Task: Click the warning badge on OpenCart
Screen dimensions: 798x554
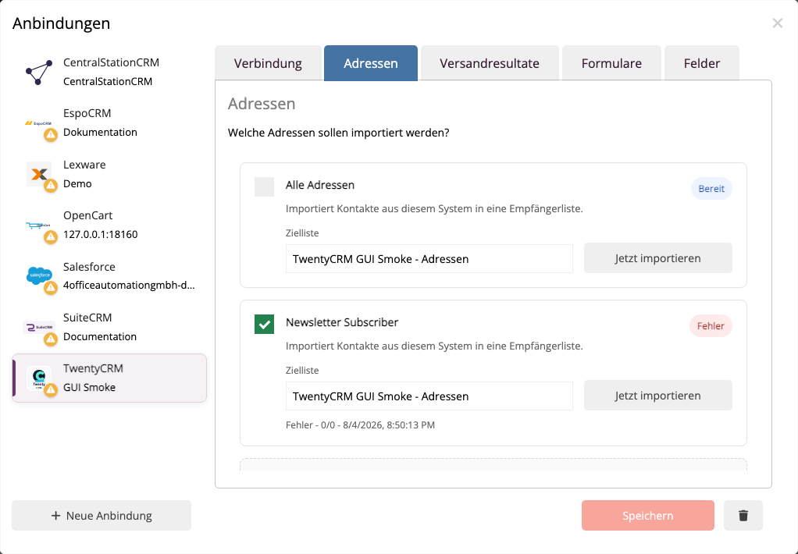Action: click(x=51, y=237)
